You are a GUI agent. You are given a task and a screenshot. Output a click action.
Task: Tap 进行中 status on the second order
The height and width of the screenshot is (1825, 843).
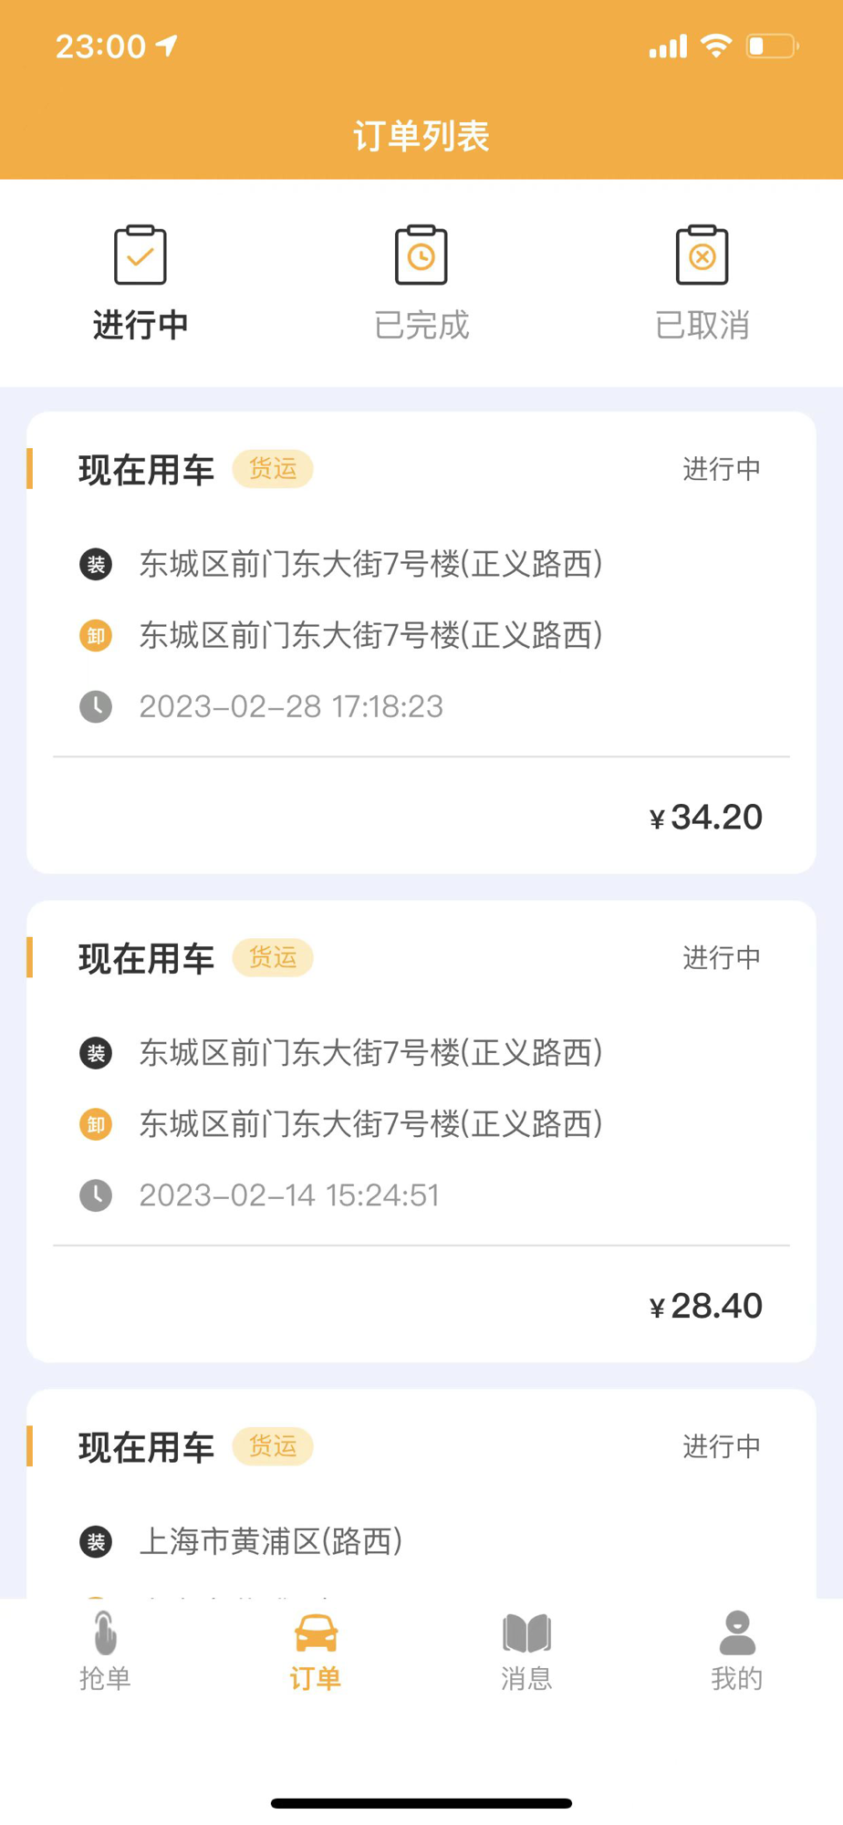722,957
